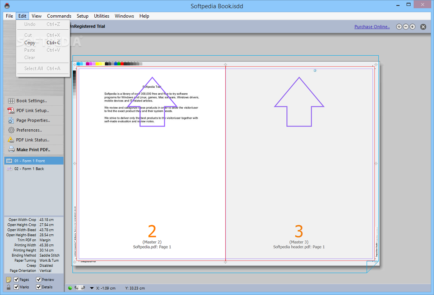Click the zoom in plus icon
The height and width of the screenshot is (295, 434).
pyautogui.click(x=399, y=27)
